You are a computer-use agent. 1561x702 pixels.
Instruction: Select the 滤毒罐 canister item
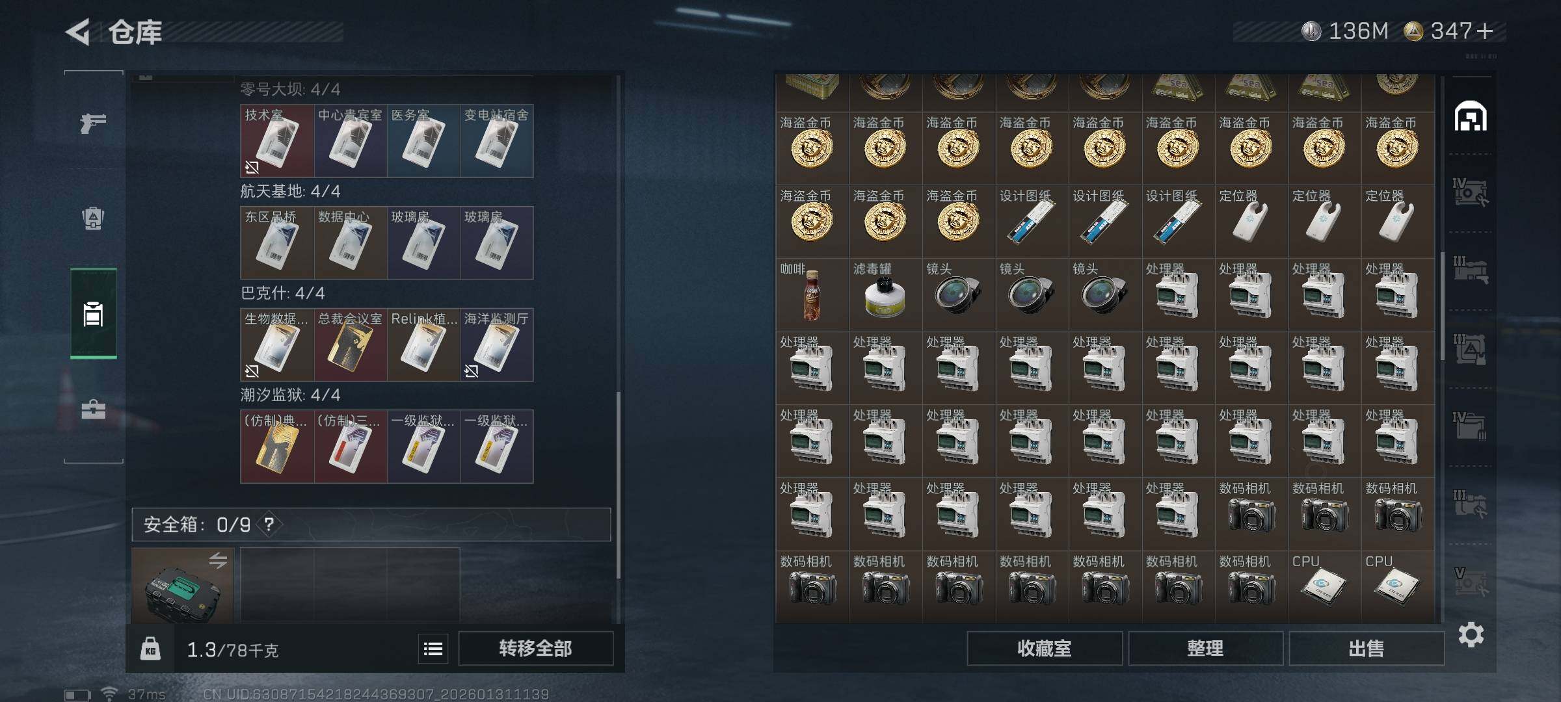(886, 294)
